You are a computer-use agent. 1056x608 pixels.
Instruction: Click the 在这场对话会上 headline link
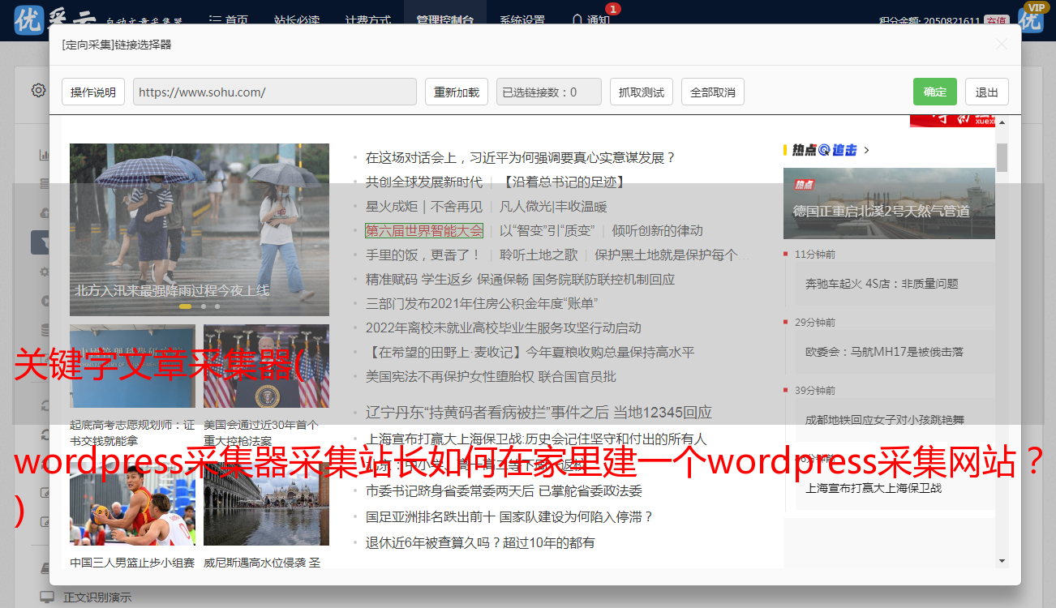point(521,157)
